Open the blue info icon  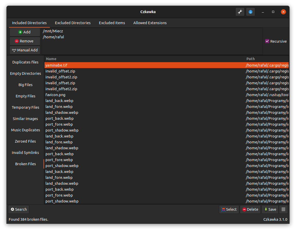coord(250,12)
